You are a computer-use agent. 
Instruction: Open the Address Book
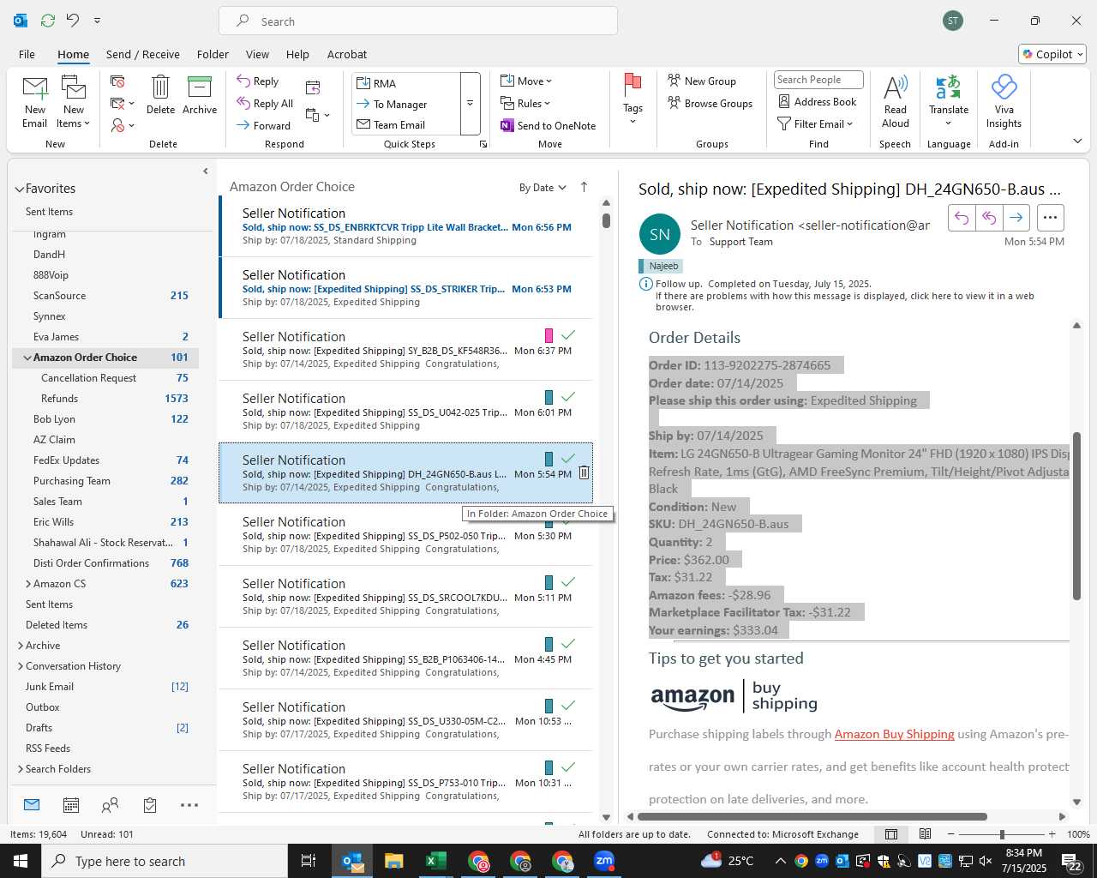tap(817, 101)
